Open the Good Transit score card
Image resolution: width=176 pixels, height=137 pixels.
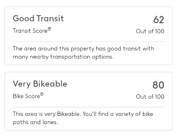coord(88,36)
